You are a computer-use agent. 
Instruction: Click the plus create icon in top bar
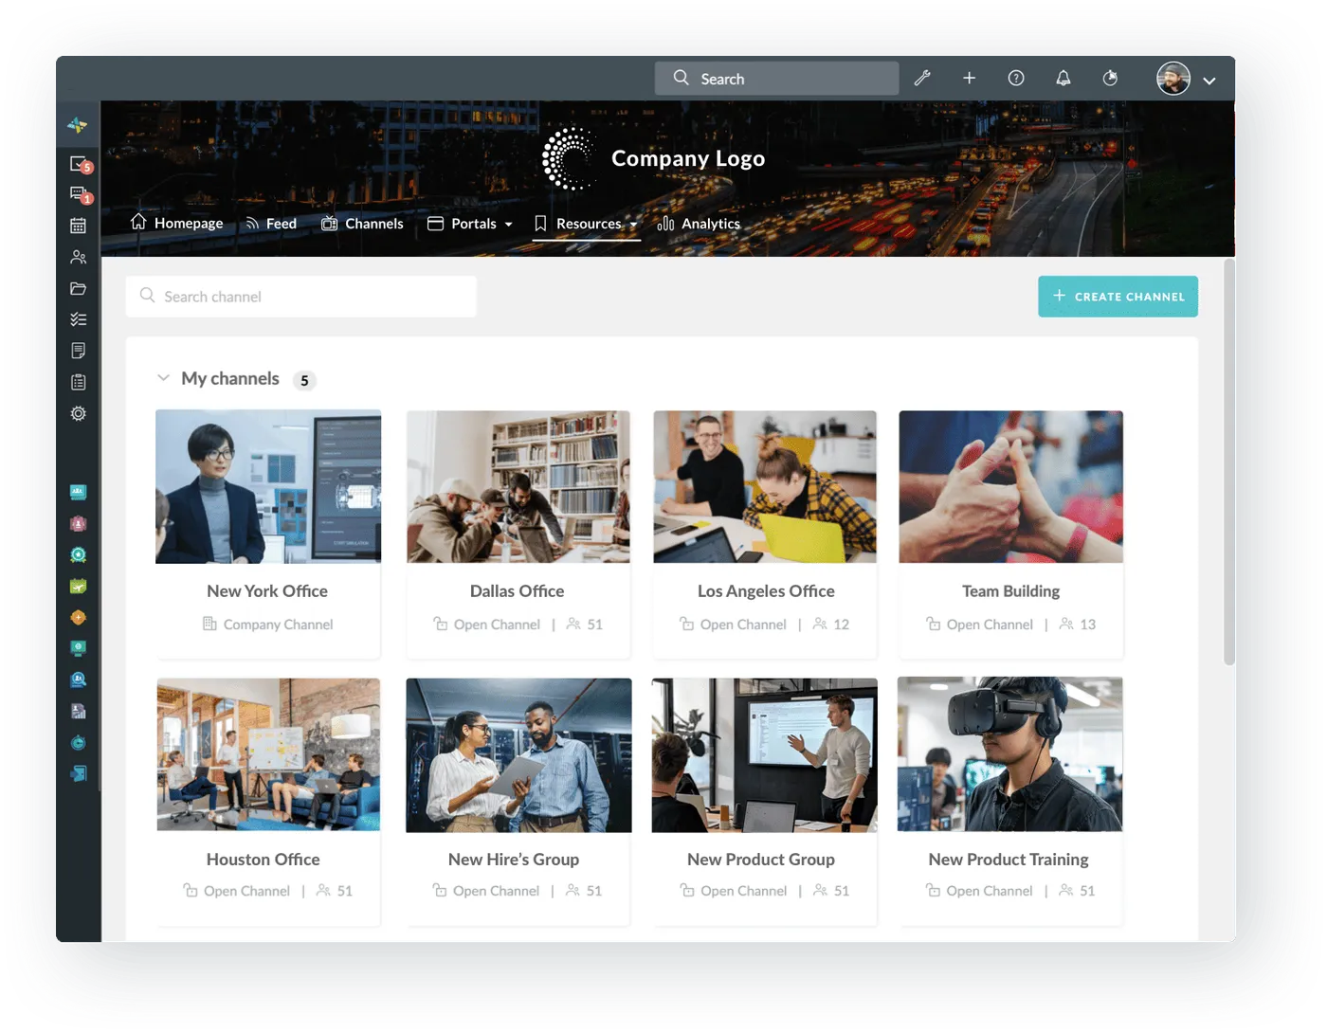click(x=969, y=79)
